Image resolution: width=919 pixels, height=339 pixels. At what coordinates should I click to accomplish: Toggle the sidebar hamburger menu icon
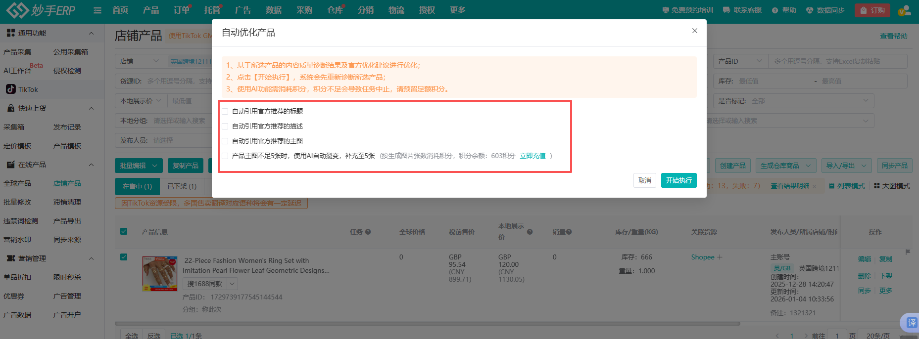(97, 10)
